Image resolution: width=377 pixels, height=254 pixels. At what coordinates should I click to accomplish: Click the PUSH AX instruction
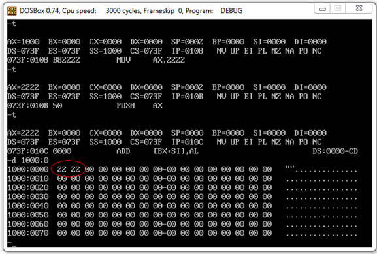pyautogui.click(x=139, y=106)
